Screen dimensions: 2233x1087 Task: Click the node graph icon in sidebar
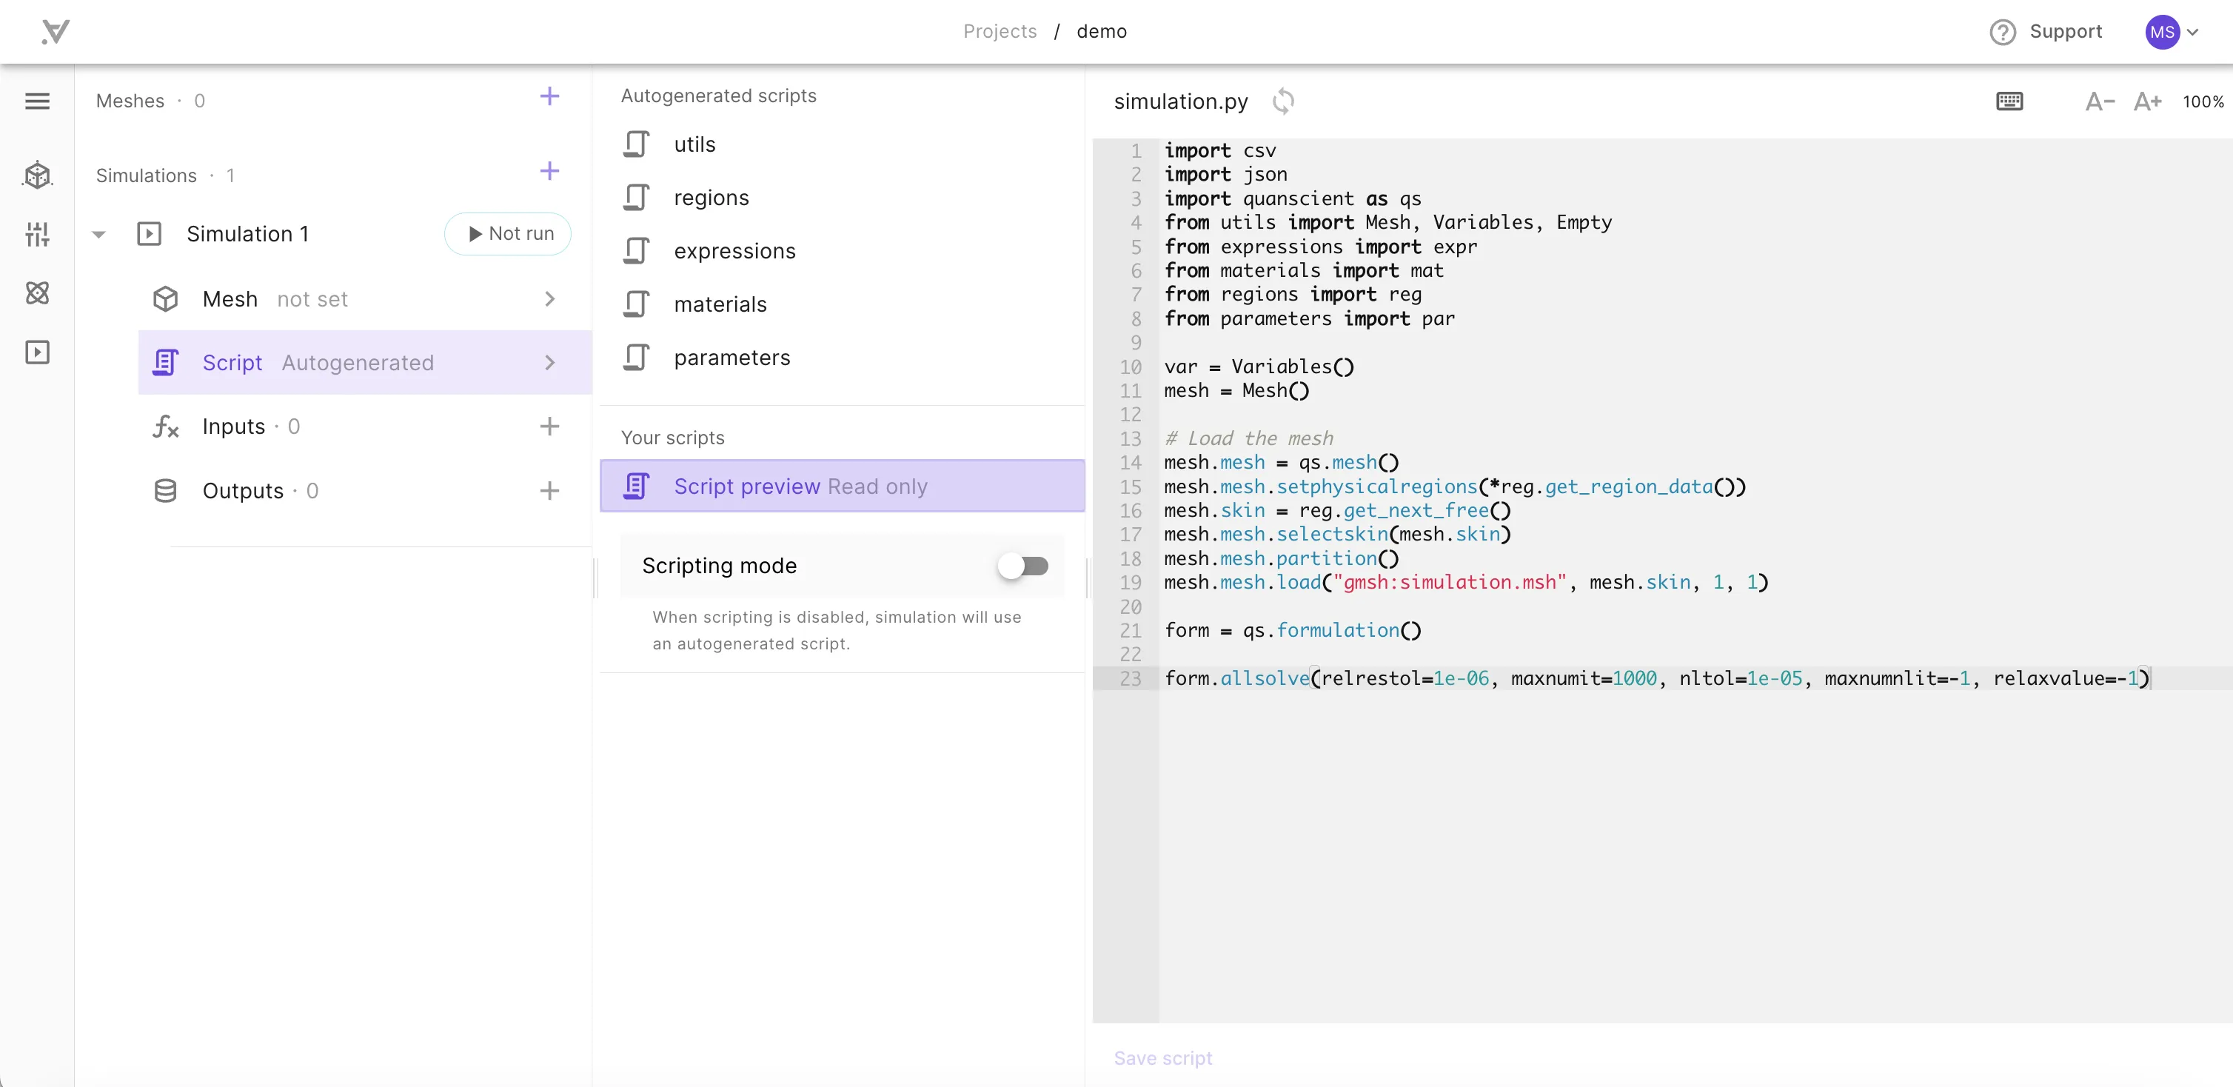tap(38, 293)
